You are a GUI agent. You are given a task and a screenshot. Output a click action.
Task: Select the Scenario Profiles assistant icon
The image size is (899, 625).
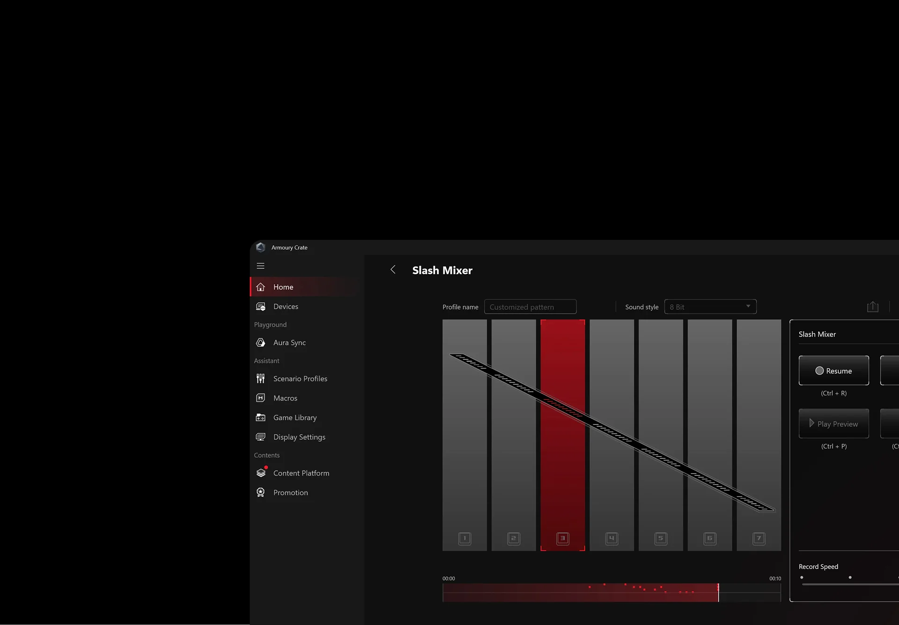click(261, 378)
